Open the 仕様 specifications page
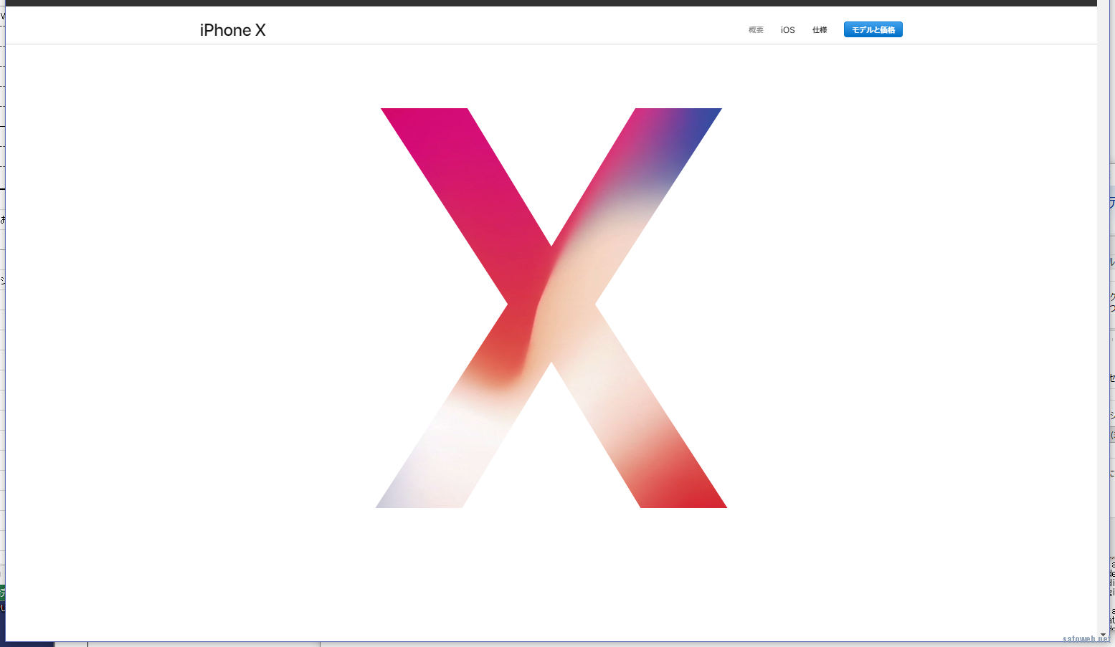 pyautogui.click(x=820, y=30)
